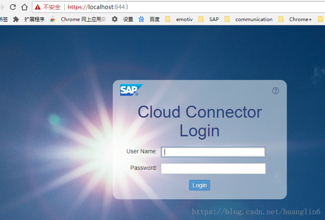The width and height of the screenshot is (325, 220).
Task: Click the Baidu paw icon
Action: click(141, 19)
